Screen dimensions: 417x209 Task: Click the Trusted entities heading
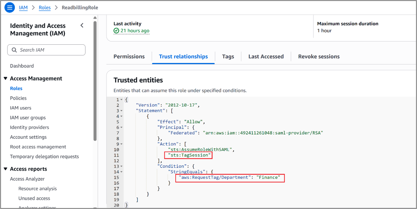[x=138, y=80]
